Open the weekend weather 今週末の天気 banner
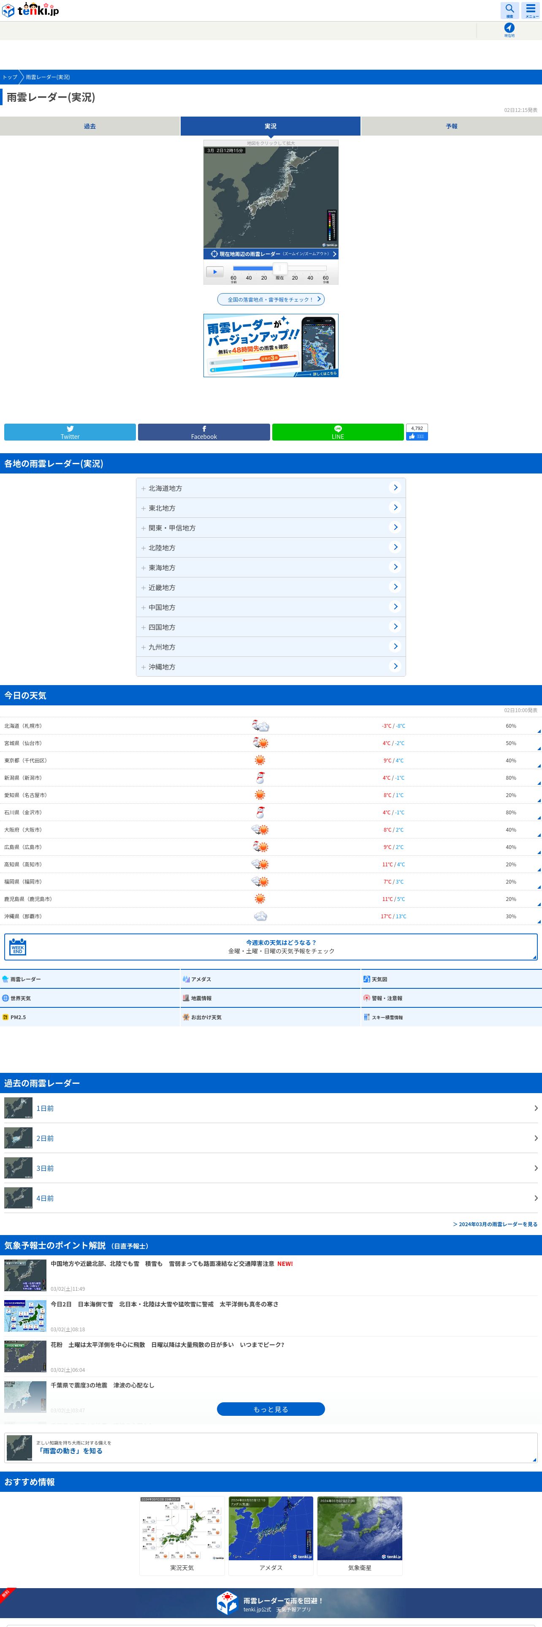542x1627 pixels. (x=271, y=947)
